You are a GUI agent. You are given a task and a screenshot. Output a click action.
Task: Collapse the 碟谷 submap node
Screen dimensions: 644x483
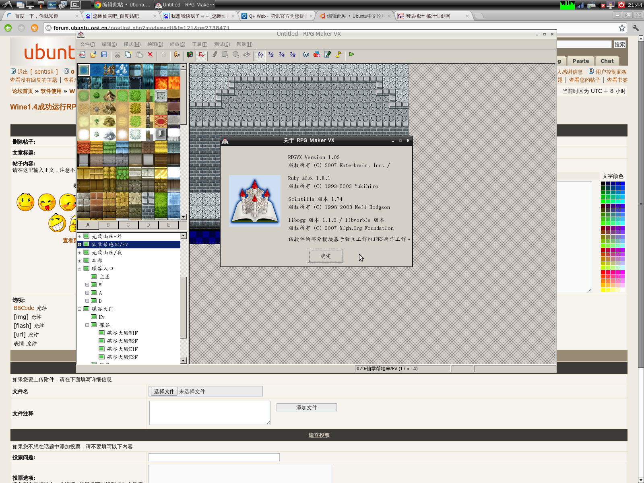click(87, 325)
